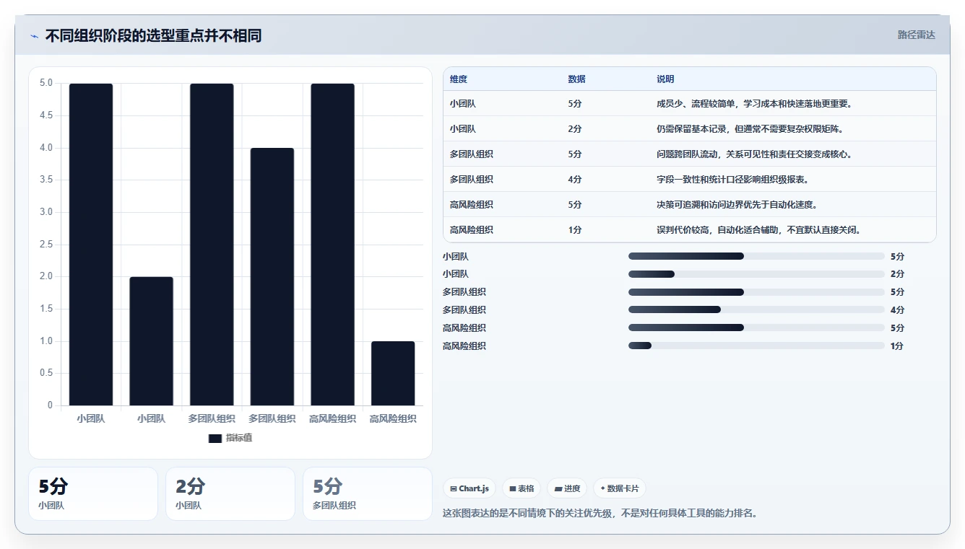965x549 pixels.
Task: Click the 高风险组织 5分 progress bar
Action: click(x=756, y=328)
